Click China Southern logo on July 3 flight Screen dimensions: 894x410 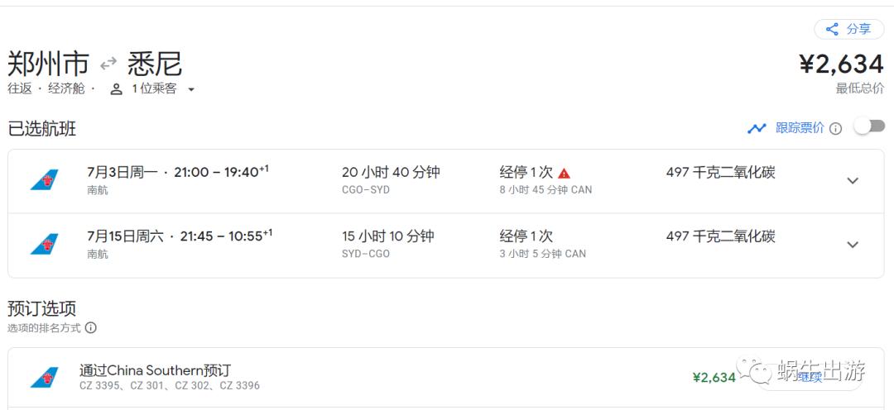[x=45, y=180]
